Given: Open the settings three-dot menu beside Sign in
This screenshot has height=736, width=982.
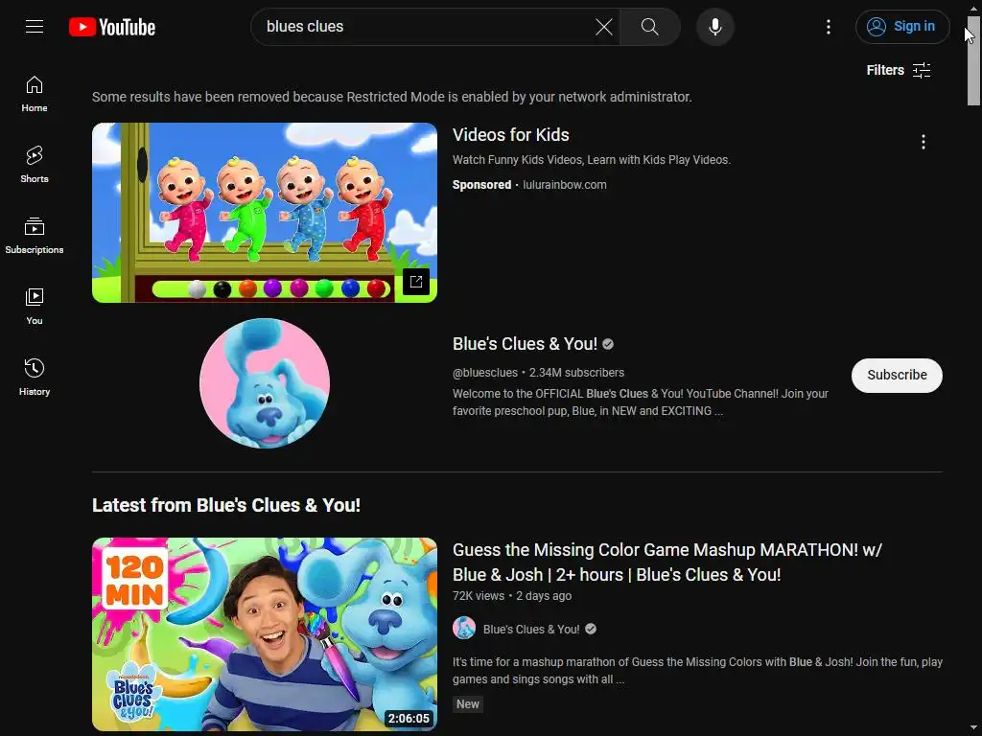Looking at the screenshot, I should pyautogui.click(x=828, y=27).
